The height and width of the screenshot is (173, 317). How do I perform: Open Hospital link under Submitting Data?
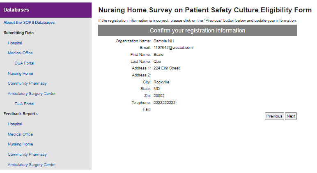(x=15, y=43)
